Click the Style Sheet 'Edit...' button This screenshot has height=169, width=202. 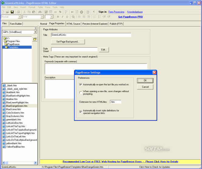(104, 50)
